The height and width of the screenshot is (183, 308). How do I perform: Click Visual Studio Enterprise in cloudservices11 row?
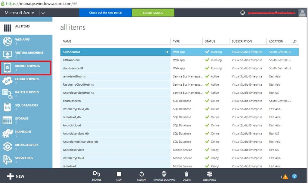click(247, 68)
